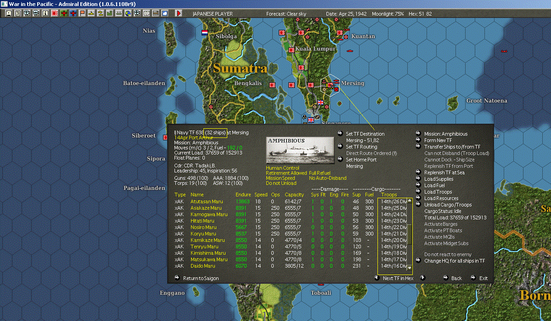The height and width of the screenshot is (321, 551).
Task: Click the info 'i' toolbar icon
Action: pyautogui.click(x=45, y=13)
